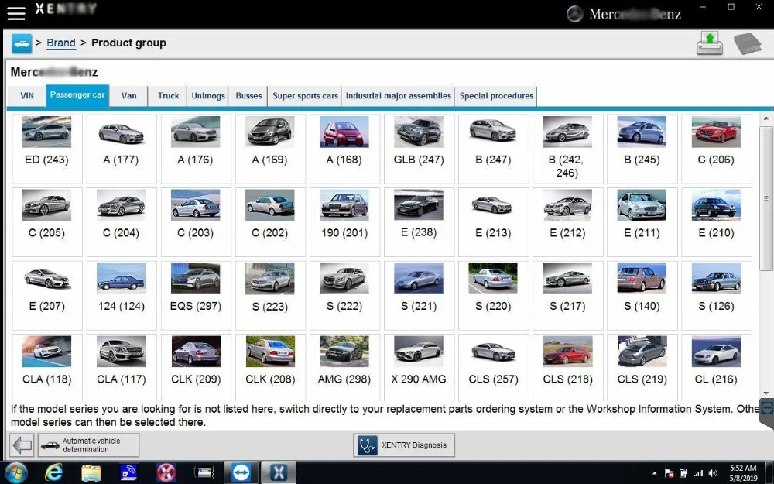Start Automatic vehicle determination
Screen dimensions: 774x484
88,445
